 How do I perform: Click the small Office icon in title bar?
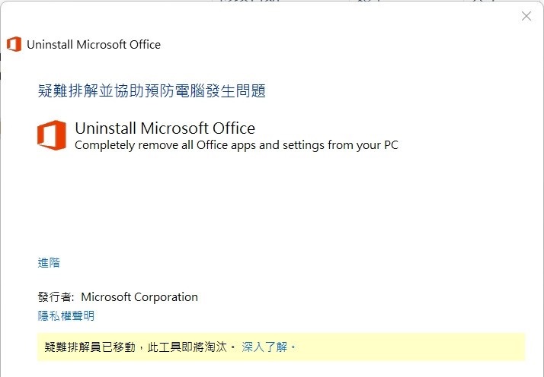pyautogui.click(x=14, y=44)
